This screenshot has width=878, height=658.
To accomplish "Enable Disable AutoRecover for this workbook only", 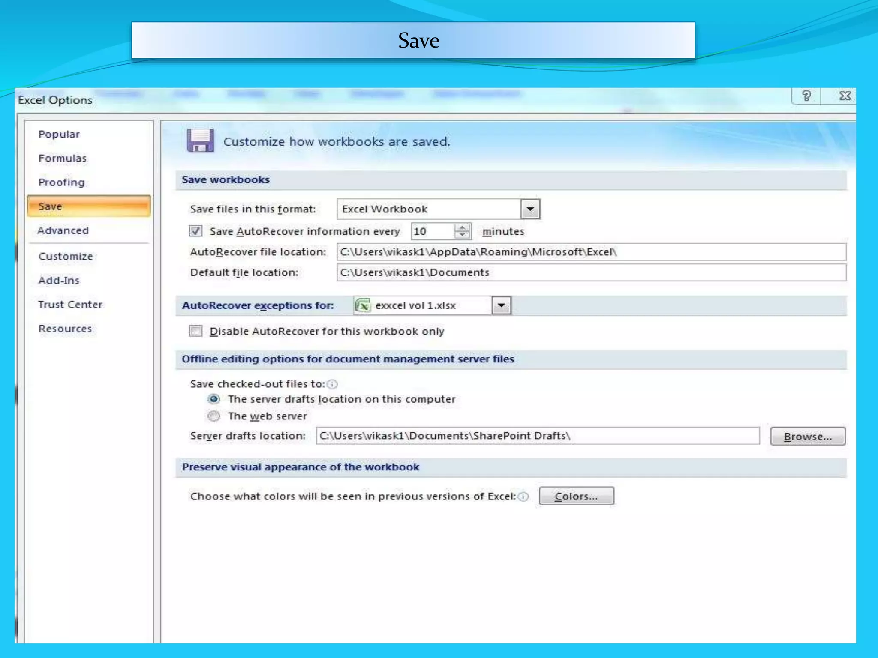I will tap(196, 331).
